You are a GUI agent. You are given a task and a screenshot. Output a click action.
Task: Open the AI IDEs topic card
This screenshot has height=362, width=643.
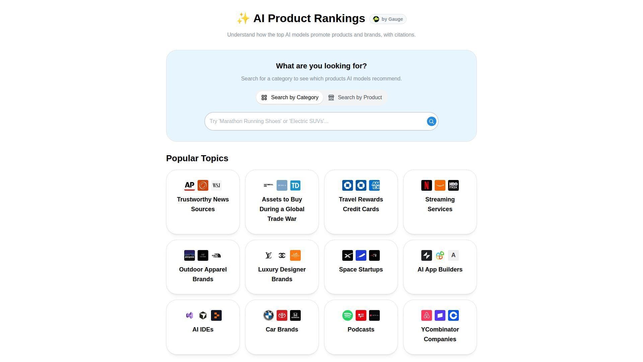[x=203, y=327]
